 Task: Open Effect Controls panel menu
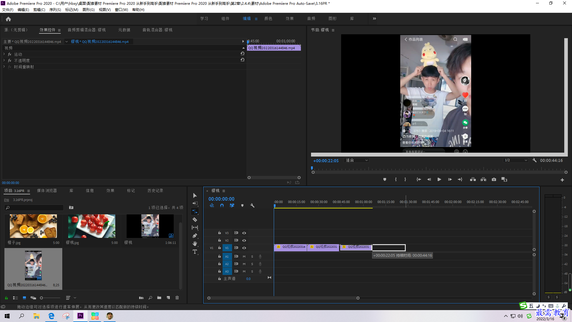click(x=59, y=30)
